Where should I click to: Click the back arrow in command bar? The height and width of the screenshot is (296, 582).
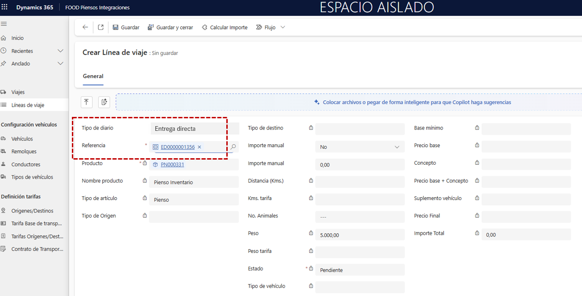pos(85,27)
